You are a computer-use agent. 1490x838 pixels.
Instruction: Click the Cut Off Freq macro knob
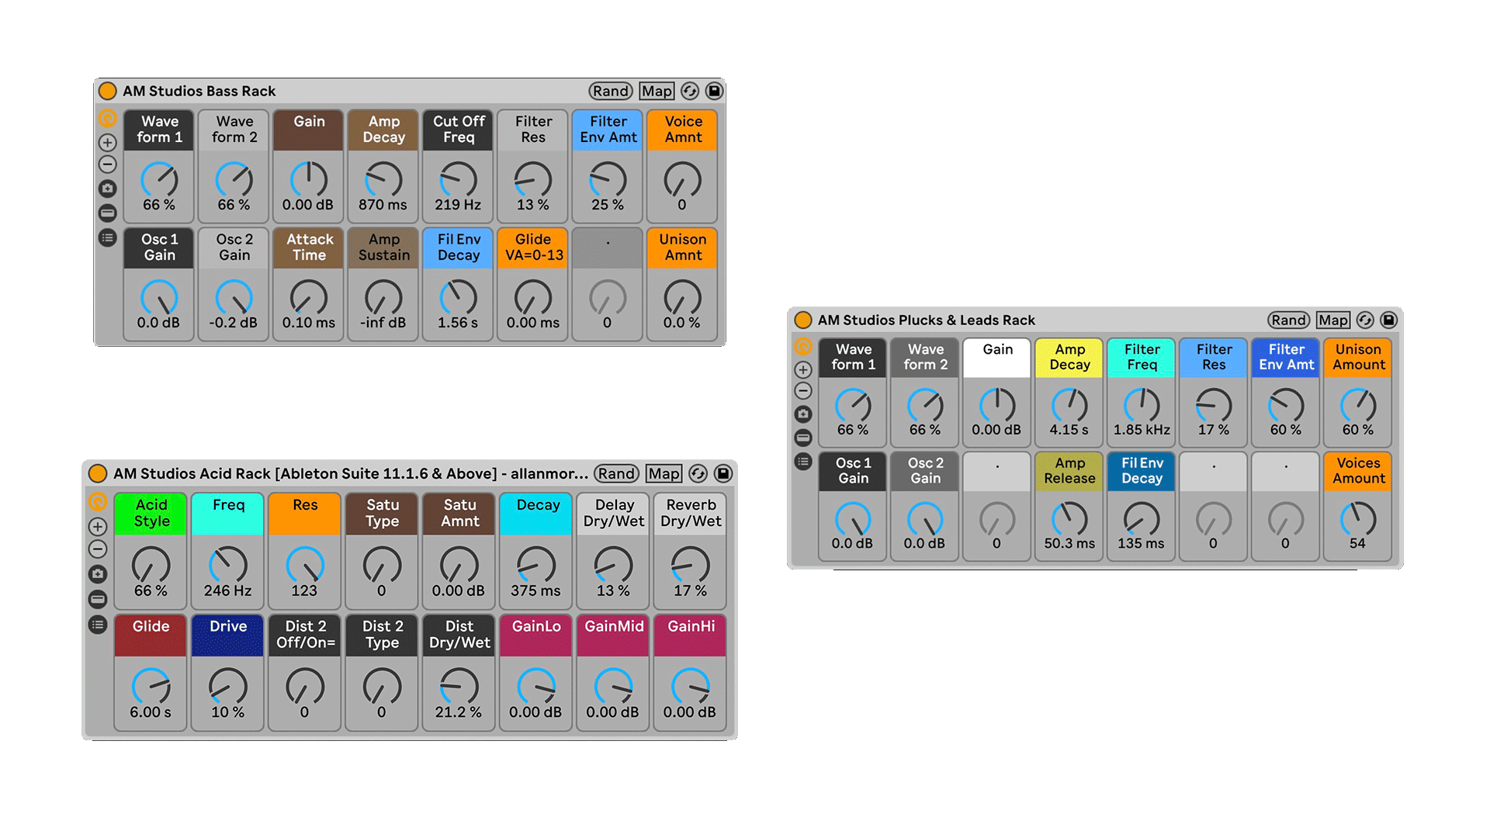(458, 182)
